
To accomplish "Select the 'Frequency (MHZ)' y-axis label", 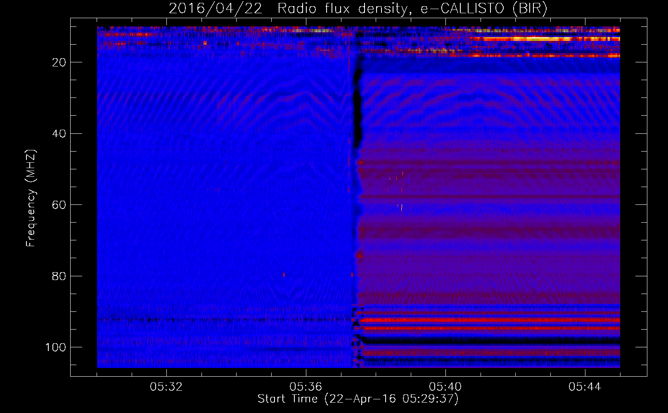I will pyautogui.click(x=31, y=198).
